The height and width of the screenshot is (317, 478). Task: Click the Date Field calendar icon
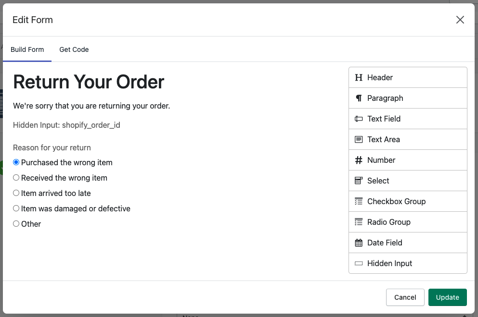click(x=359, y=243)
